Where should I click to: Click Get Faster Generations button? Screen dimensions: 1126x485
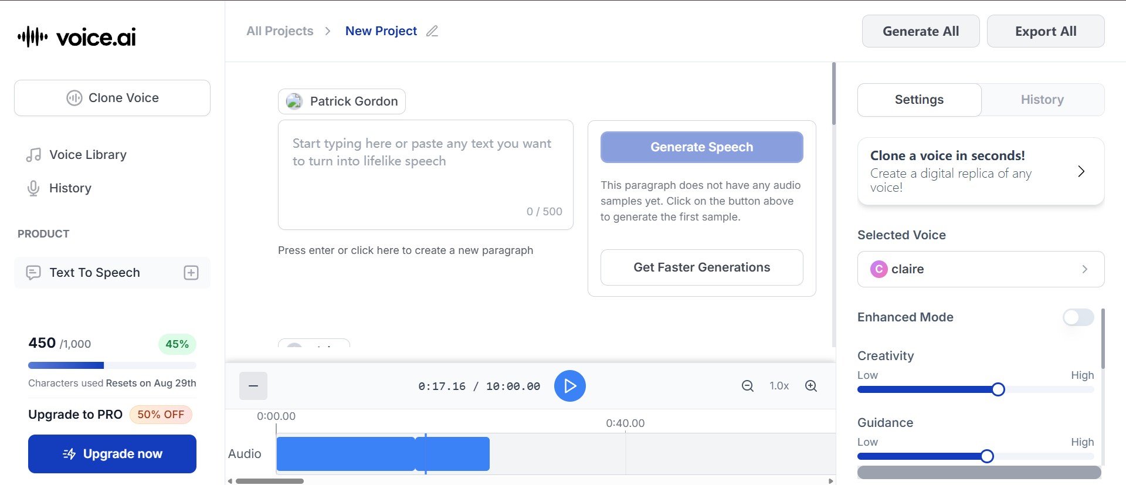pyautogui.click(x=702, y=267)
